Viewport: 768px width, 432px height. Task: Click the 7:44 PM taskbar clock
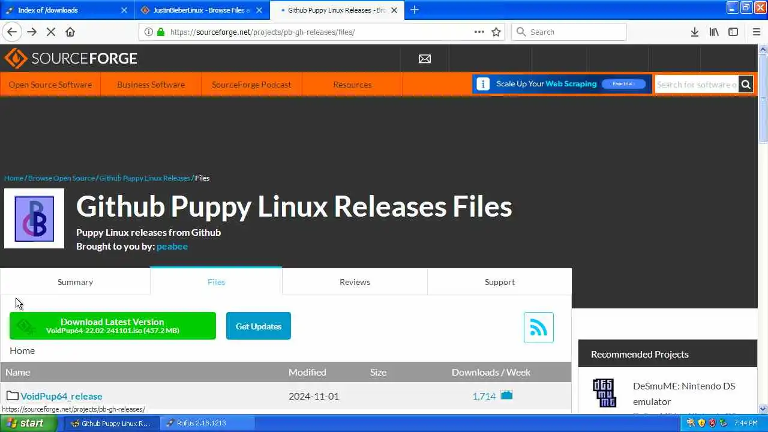pyautogui.click(x=746, y=423)
